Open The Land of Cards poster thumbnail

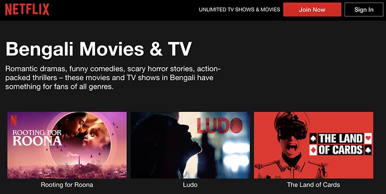pyautogui.click(x=313, y=145)
